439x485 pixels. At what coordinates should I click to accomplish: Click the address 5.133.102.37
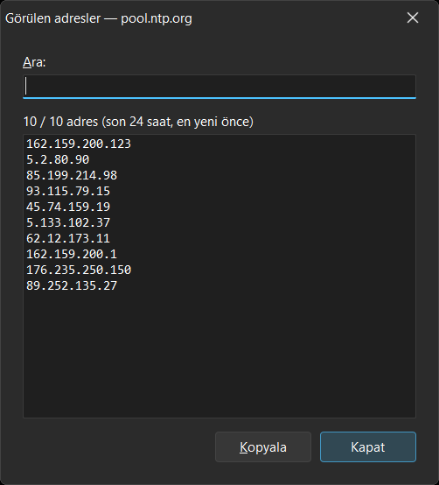pos(68,222)
